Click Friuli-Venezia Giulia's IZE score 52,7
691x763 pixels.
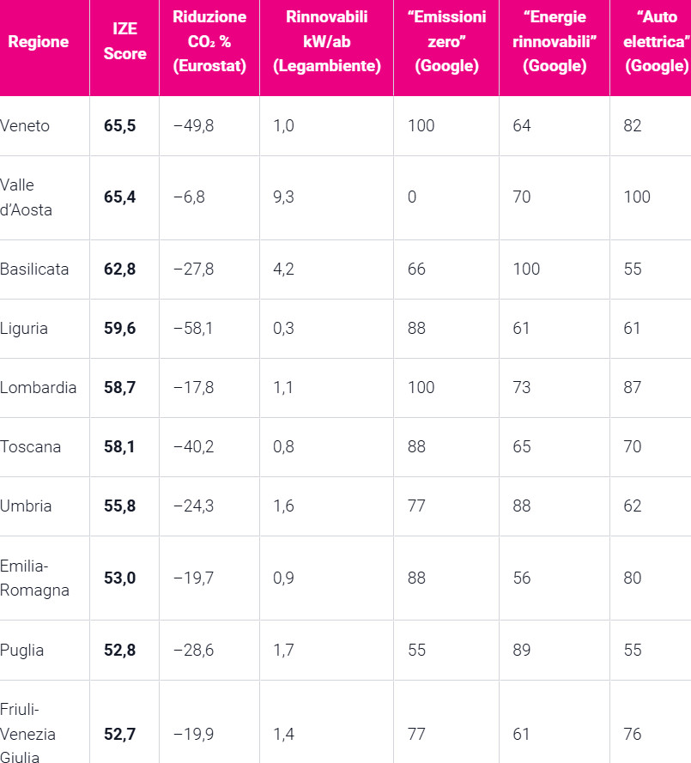(x=119, y=735)
